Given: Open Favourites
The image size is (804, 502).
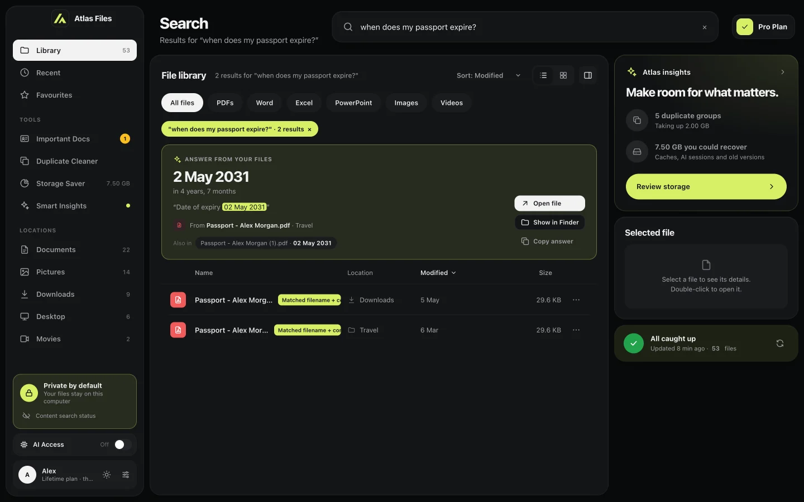Looking at the screenshot, I should pyautogui.click(x=75, y=95).
